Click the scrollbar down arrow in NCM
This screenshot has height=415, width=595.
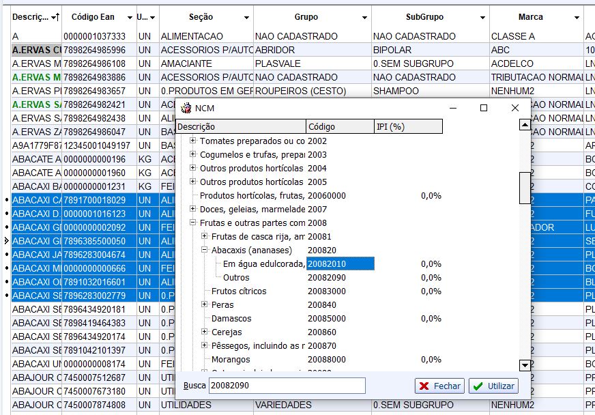click(524, 365)
